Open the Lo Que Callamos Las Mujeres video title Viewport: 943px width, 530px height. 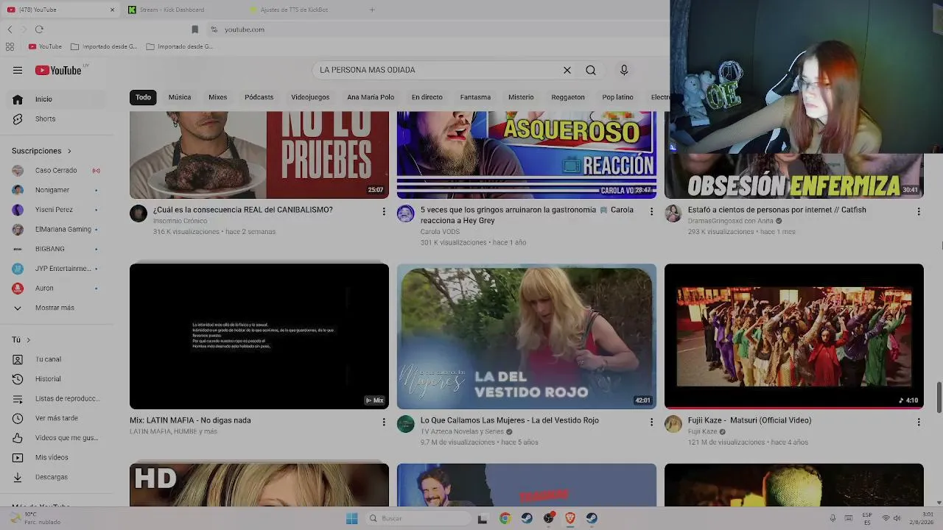tap(510, 420)
